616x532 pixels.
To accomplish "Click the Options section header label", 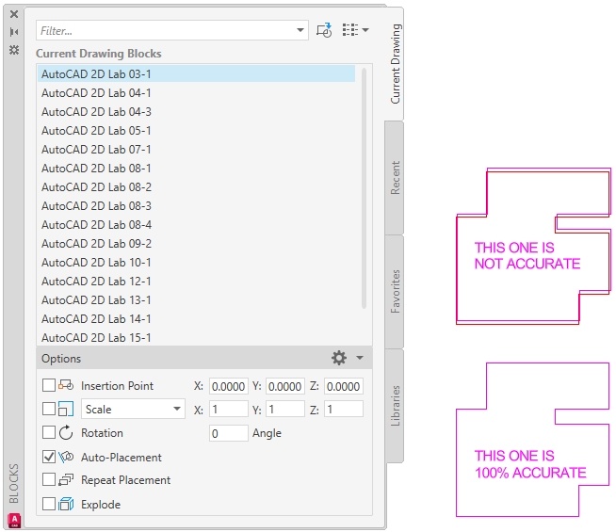I will click(x=61, y=359).
